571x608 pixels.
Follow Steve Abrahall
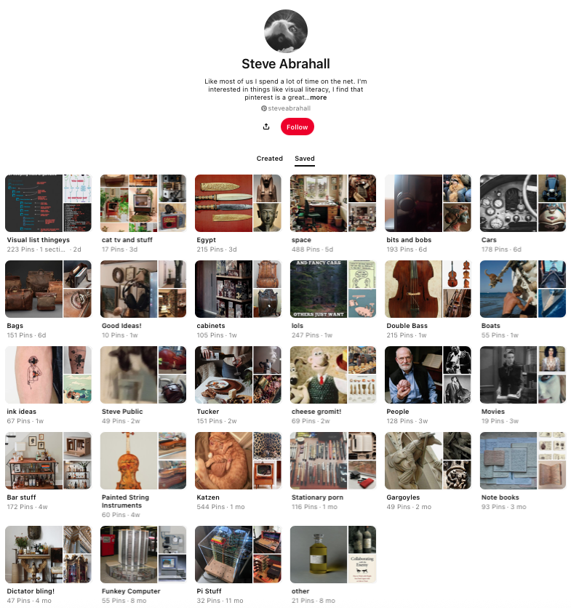(297, 127)
